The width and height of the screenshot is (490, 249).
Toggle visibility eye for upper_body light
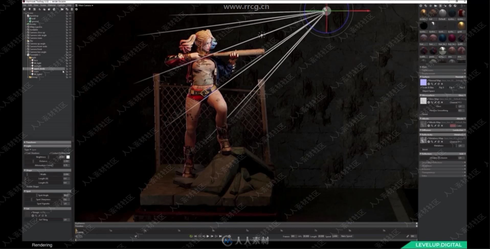[x=70, y=69]
